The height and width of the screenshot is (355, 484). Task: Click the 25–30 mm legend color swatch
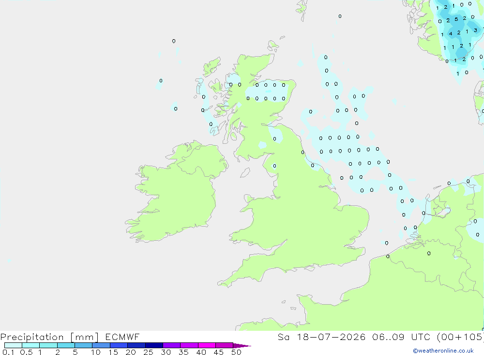154,345
